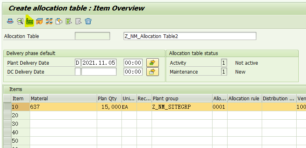
Task: Click the deselect all rows icon
Action: (78, 21)
